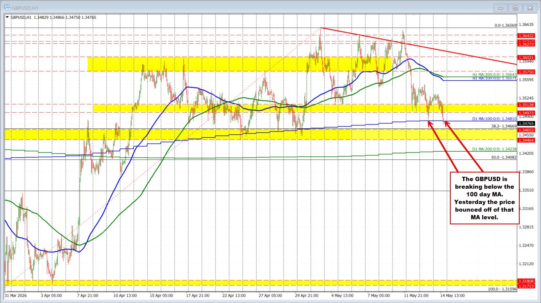Close the GBPUSD,H1 chart window
Screen dimensions: 541x303
tap(530, 8)
